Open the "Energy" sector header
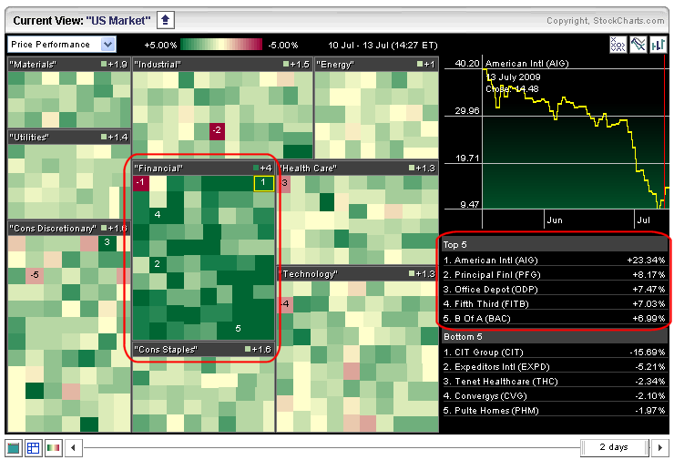 click(x=376, y=65)
